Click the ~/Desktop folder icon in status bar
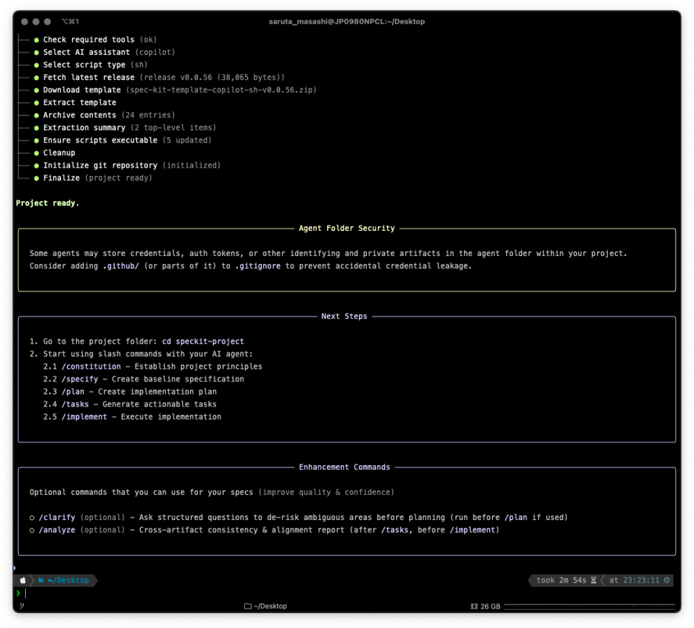Screen dimensions: 694x628 (x=248, y=606)
